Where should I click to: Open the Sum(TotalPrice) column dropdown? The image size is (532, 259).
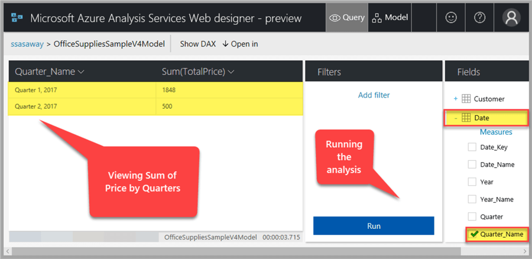pyautogui.click(x=231, y=72)
